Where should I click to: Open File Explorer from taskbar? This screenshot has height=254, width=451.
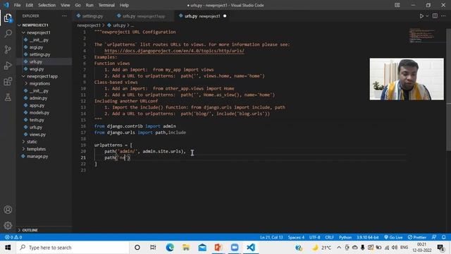click(186, 248)
